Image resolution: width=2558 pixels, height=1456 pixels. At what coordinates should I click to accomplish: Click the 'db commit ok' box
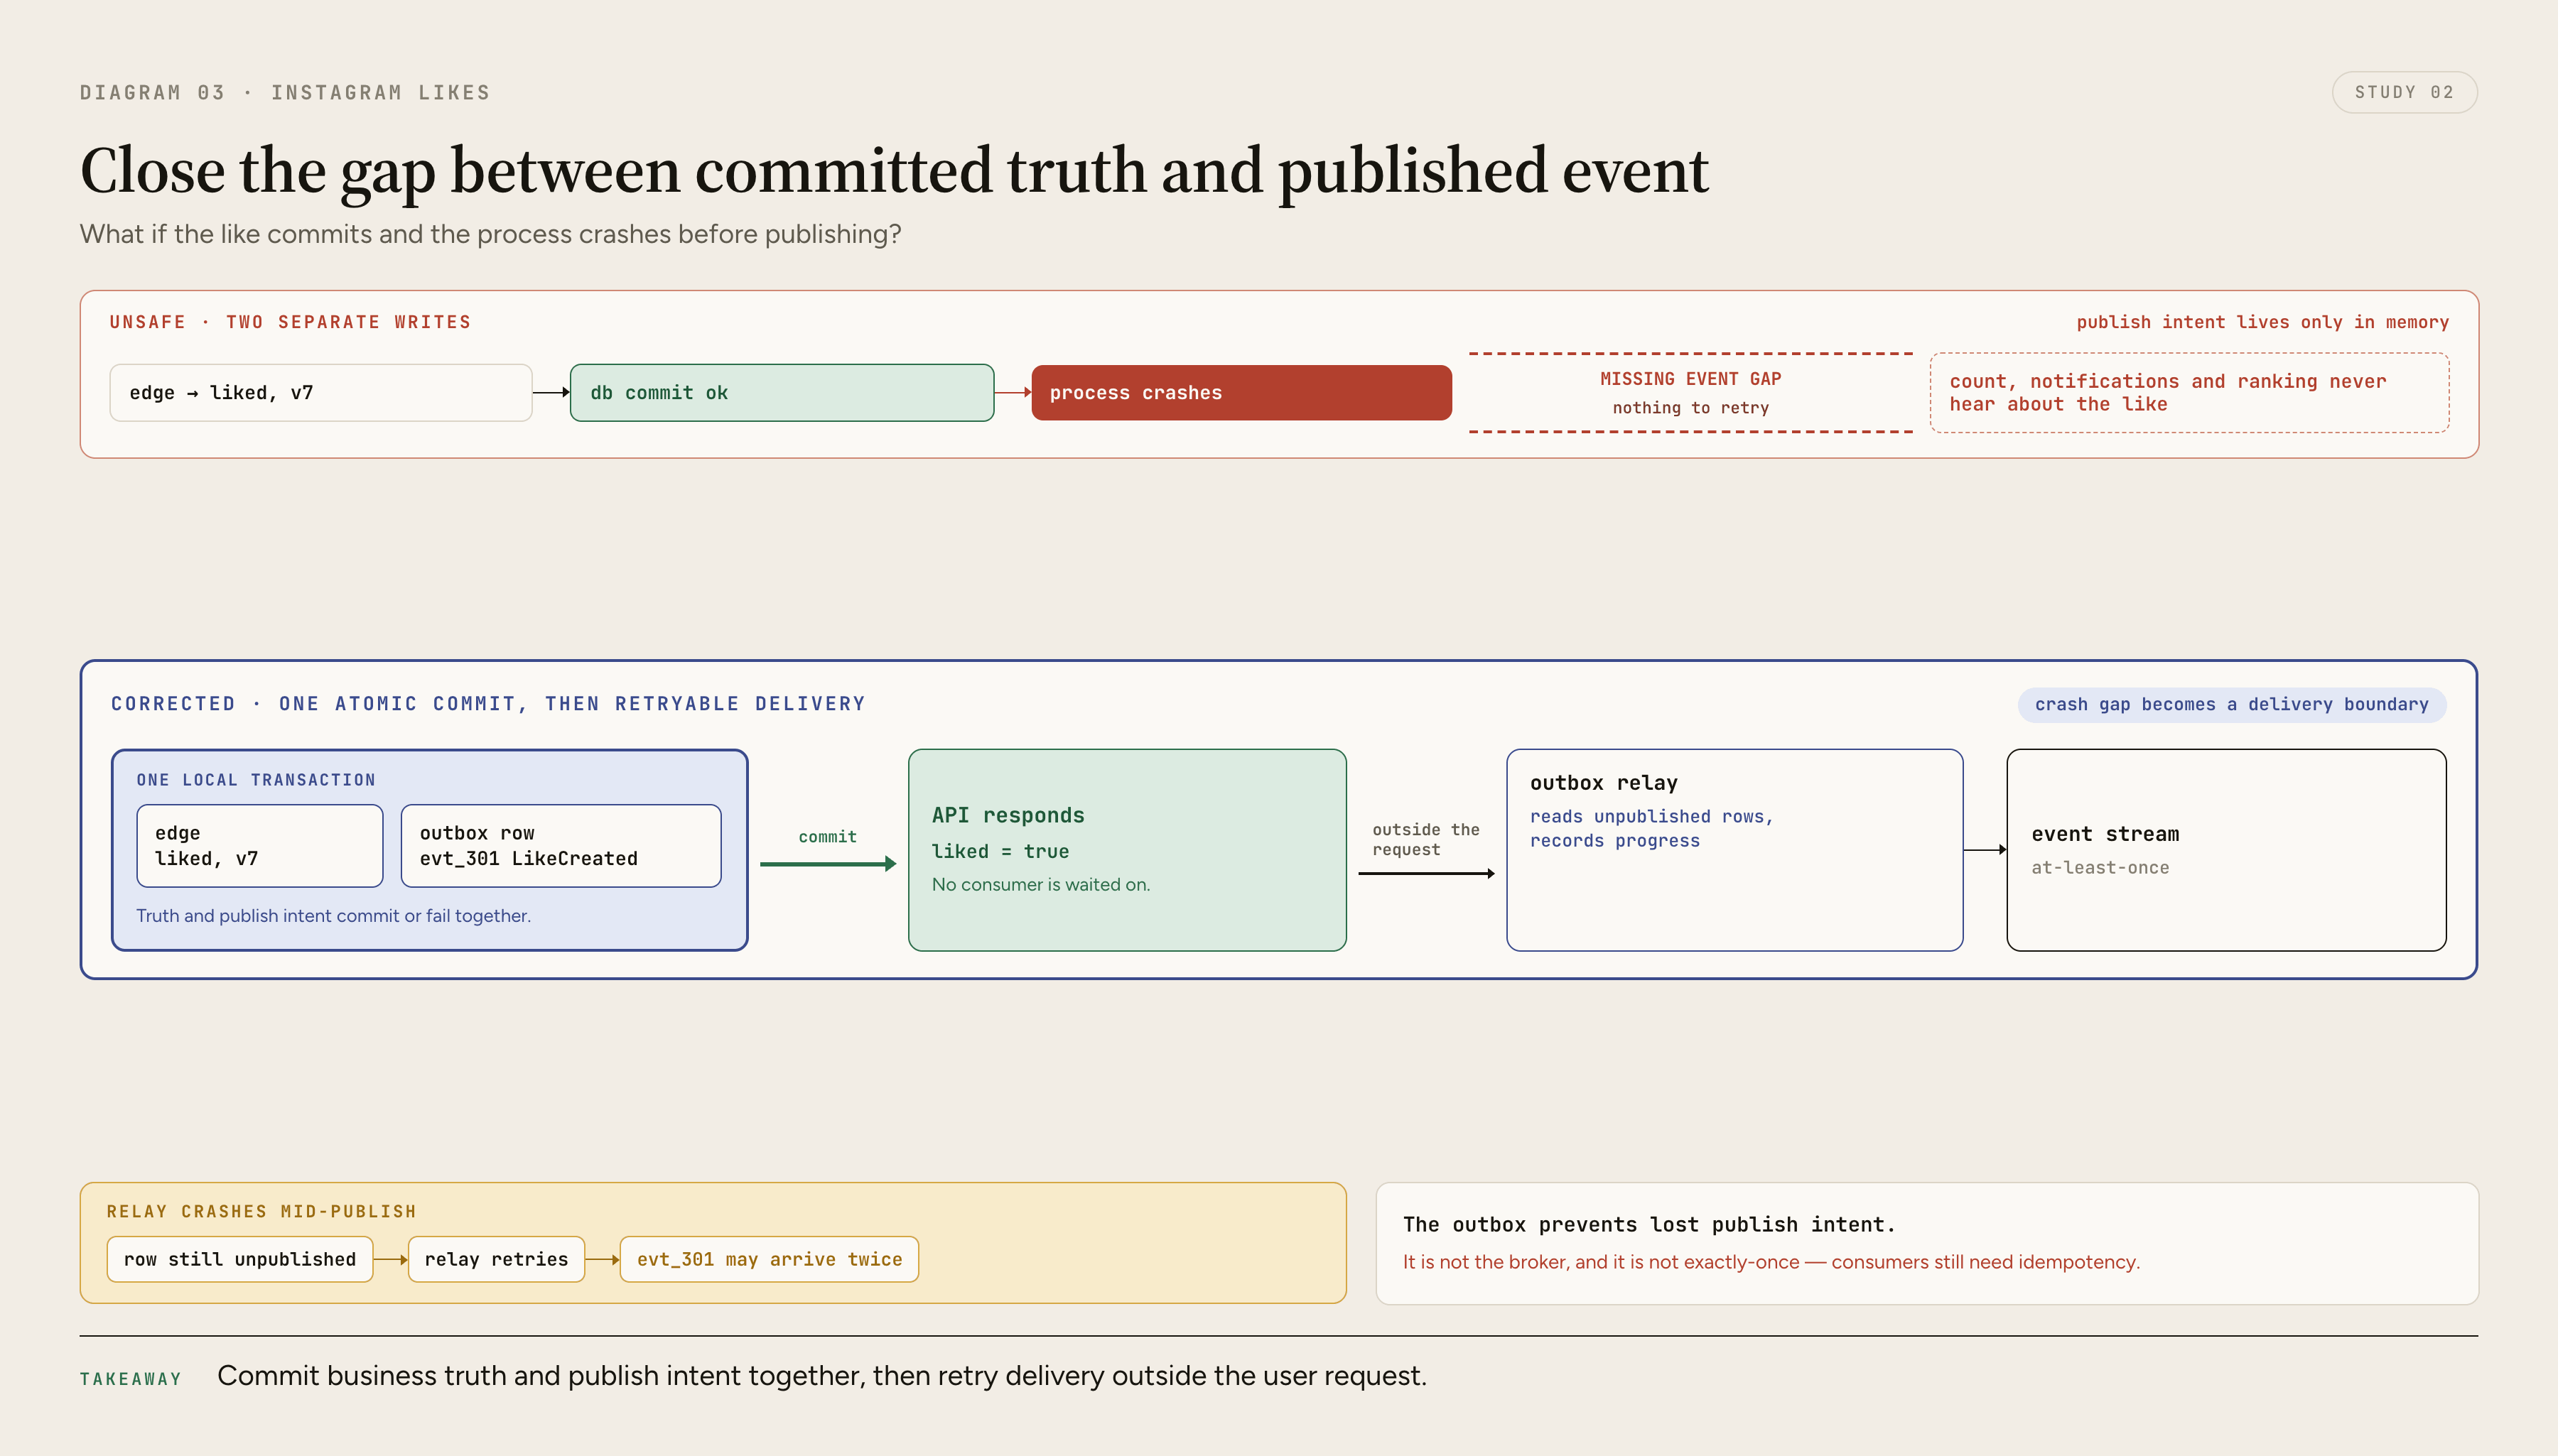pos(782,393)
